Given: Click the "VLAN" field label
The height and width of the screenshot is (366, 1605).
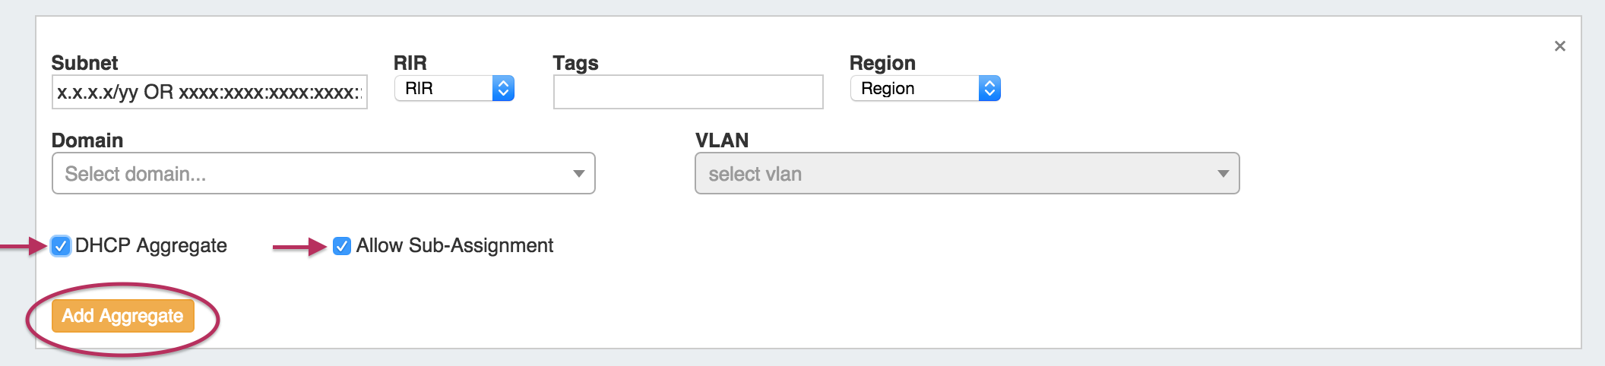Looking at the screenshot, I should (x=722, y=140).
